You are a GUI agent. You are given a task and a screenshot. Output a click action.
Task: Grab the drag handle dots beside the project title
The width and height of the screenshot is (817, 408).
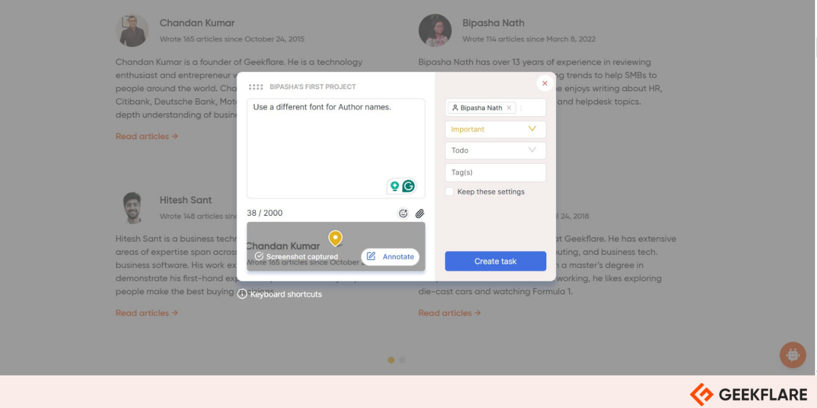point(256,87)
